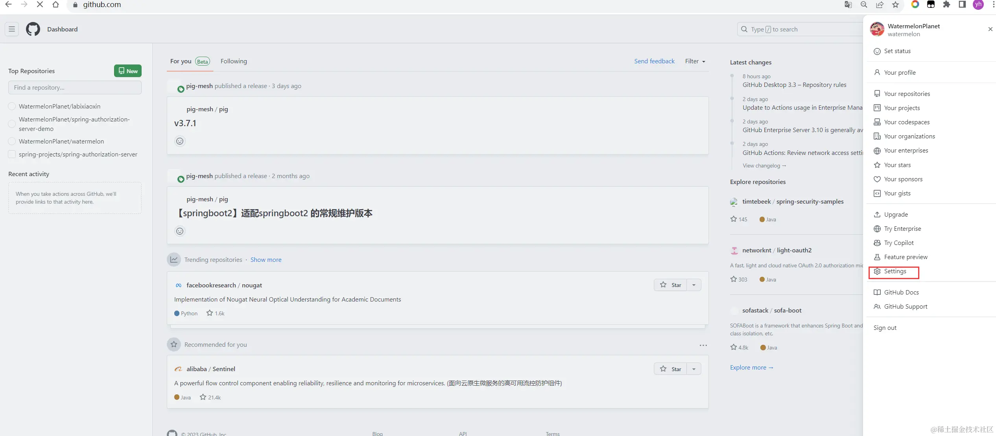Open Your stars from the menu
Image resolution: width=996 pixels, height=436 pixels.
(897, 165)
